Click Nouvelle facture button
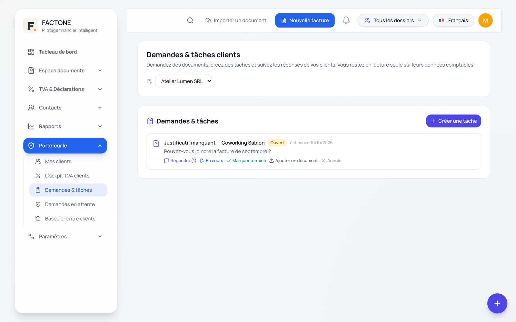 (x=305, y=20)
